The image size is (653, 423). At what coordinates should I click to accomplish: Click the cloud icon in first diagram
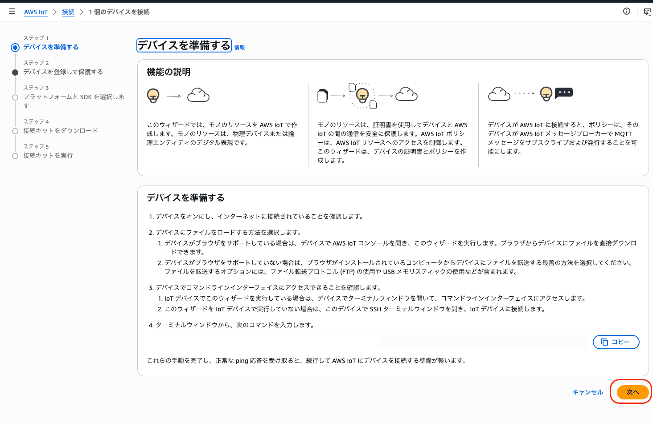click(198, 95)
